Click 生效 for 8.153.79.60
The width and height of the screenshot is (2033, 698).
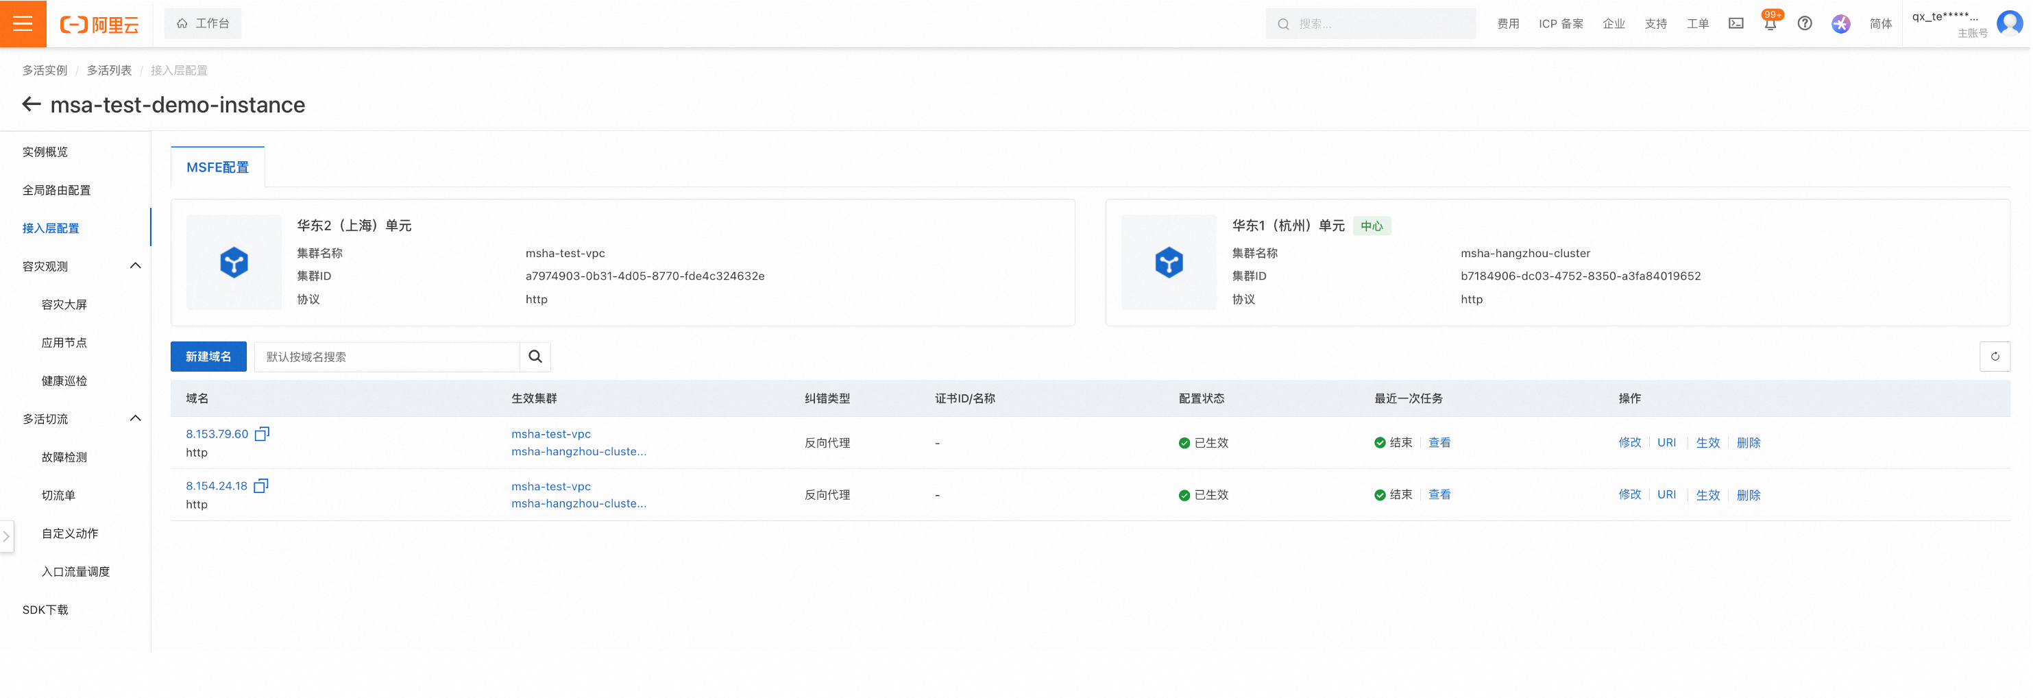(1708, 443)
